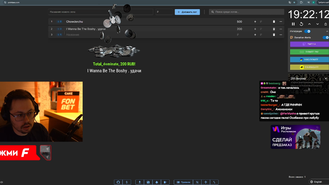Reset the timer with the rotate icon
The width and height of the screenshot is (329, 185).
(x=301, y=24)
